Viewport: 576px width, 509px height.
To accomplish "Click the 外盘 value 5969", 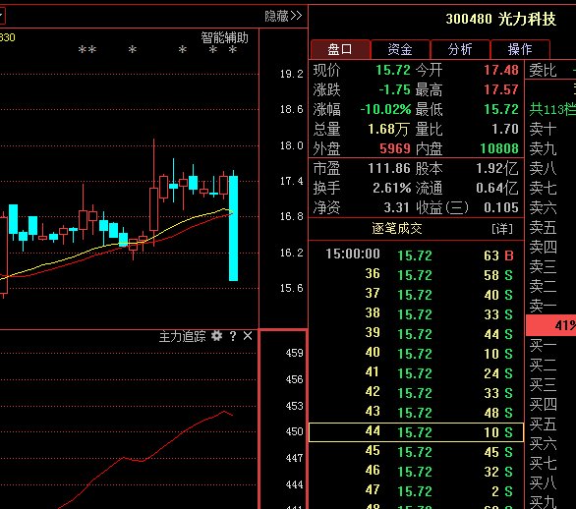I will click(x=395, y=148).
